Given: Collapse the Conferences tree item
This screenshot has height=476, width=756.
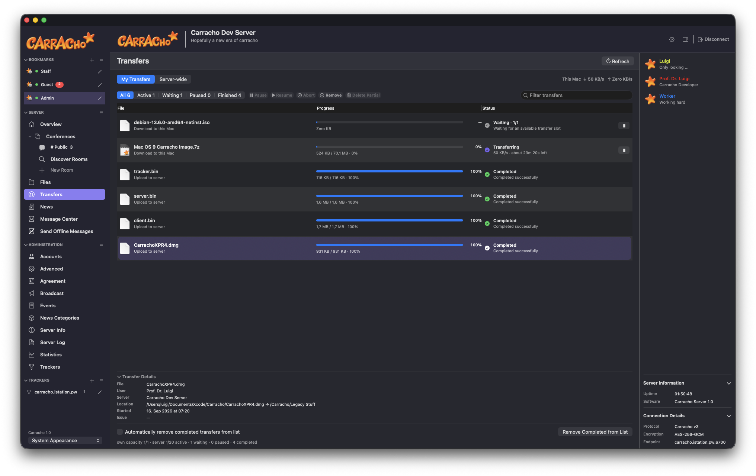Looking at the screenshot, I should (x=30, y=136).
